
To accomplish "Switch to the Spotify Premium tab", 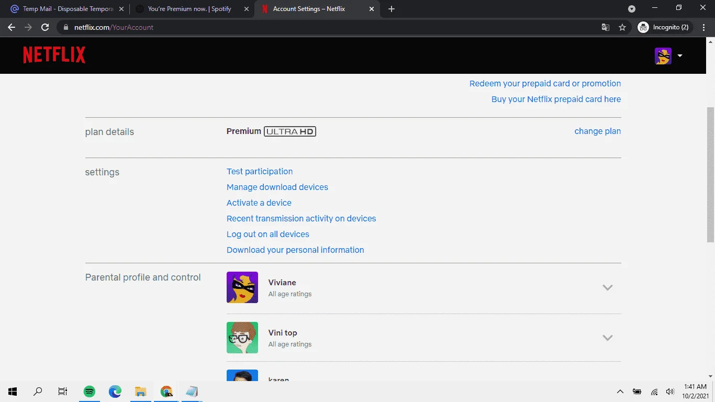I will pos(191,9).
